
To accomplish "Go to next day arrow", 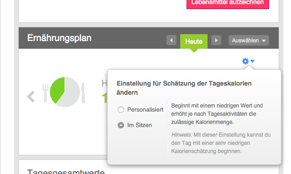I will 216,40.
